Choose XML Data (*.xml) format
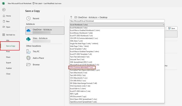This screenshot has width=182, height=106. 117,41
